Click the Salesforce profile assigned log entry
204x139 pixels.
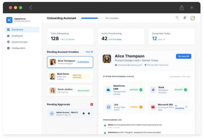pos(134,132)
